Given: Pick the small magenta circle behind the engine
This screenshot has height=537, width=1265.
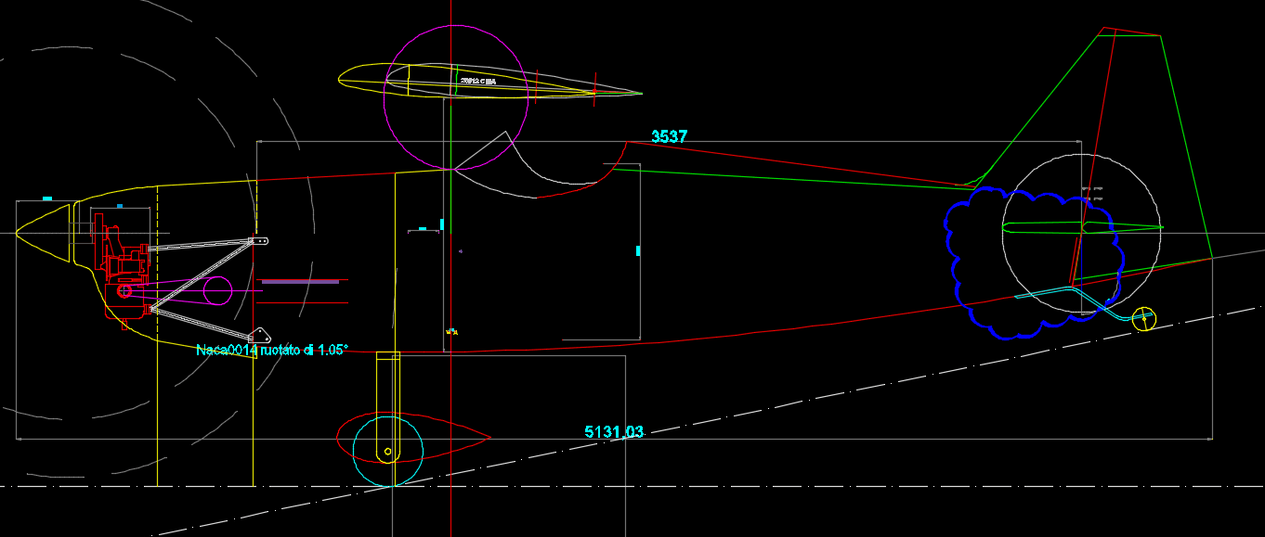Looking at the screenshot, I should pos(217,290).
